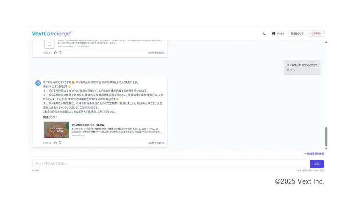356x200 pixels.
Task: Click the bot avatar next to ポジネガ reply
Action: click(x=38, y=83)
